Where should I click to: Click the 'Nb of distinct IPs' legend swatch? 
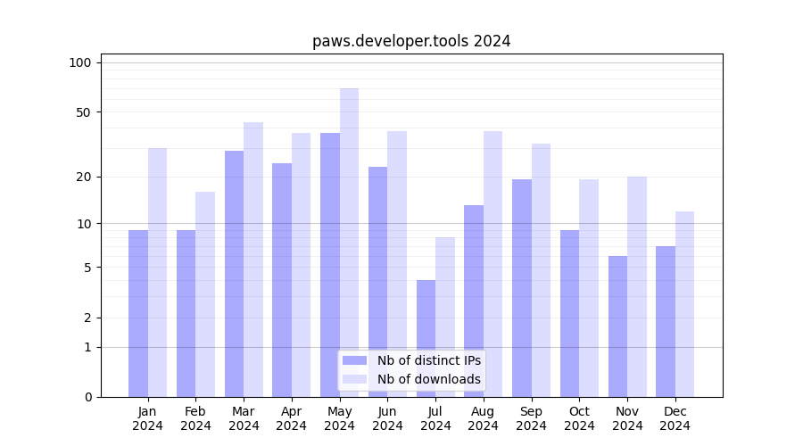click(x=354, y=360)
